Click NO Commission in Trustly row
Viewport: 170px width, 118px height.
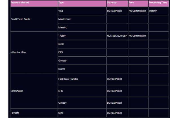point(138,36)
